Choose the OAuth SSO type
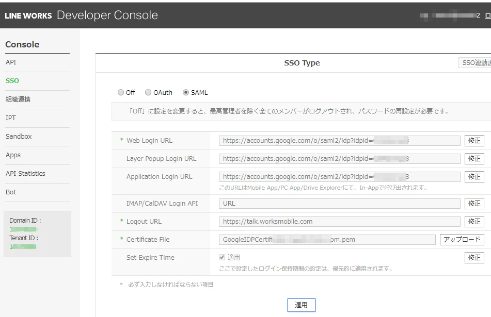Viewport: 491px width, 317px height. (x=148, y=93)
